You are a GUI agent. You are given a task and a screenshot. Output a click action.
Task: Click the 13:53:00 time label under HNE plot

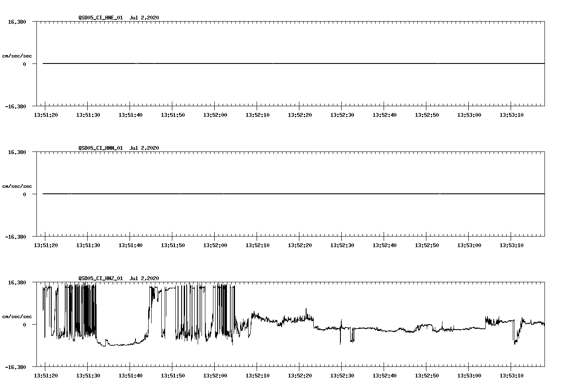point(469,115)
